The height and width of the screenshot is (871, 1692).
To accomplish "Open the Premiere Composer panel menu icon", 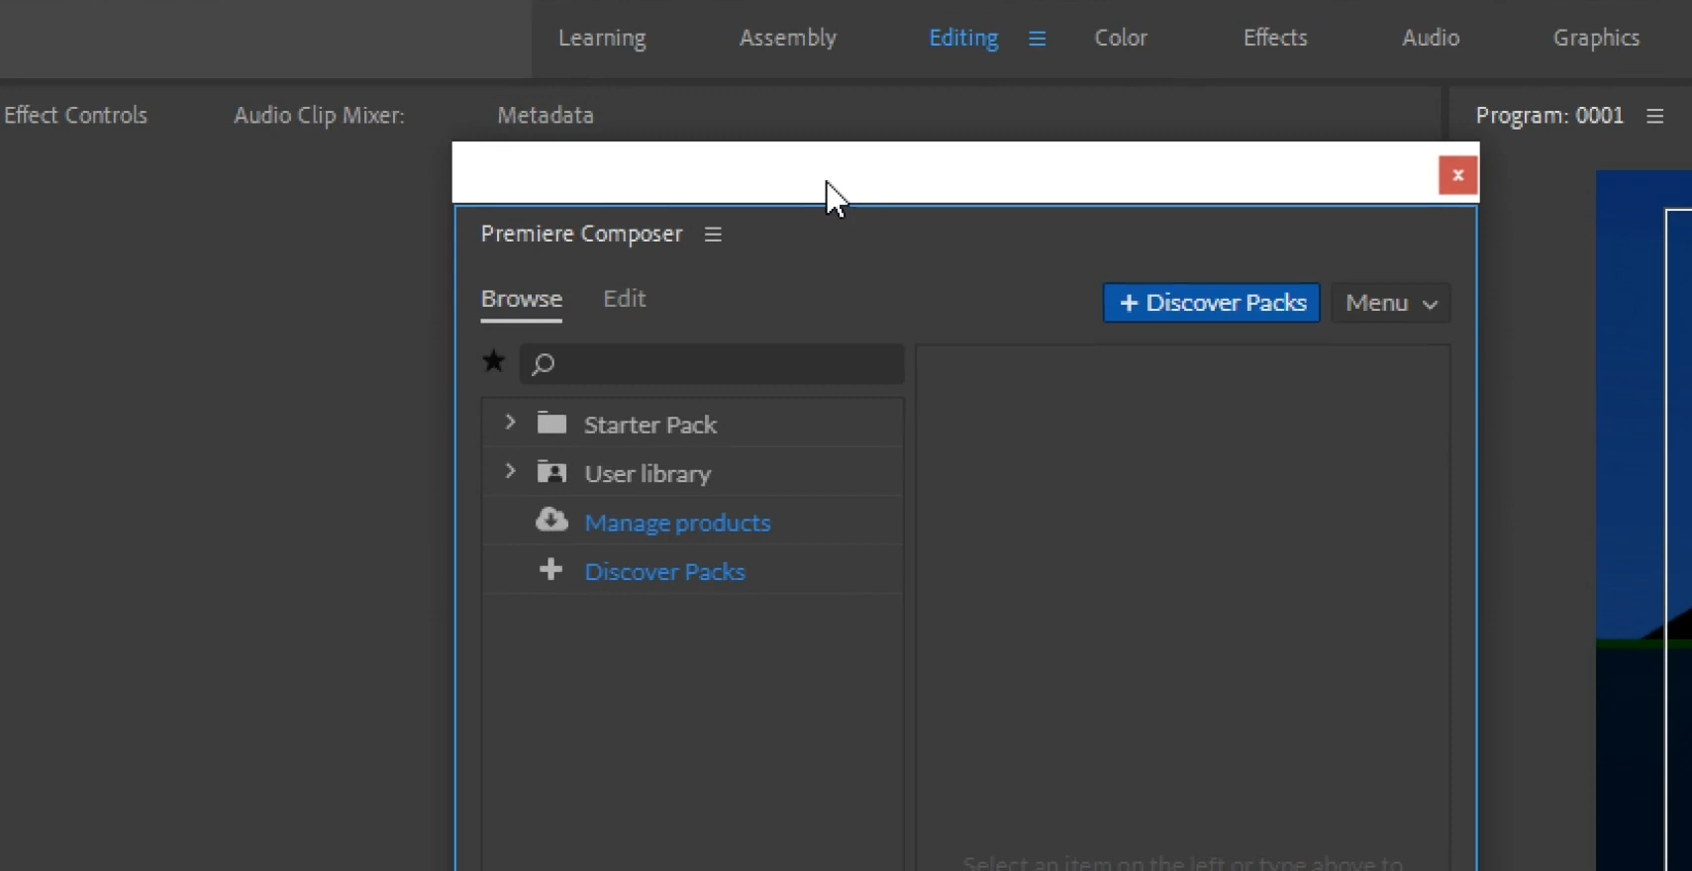I will tap(713, 235).
